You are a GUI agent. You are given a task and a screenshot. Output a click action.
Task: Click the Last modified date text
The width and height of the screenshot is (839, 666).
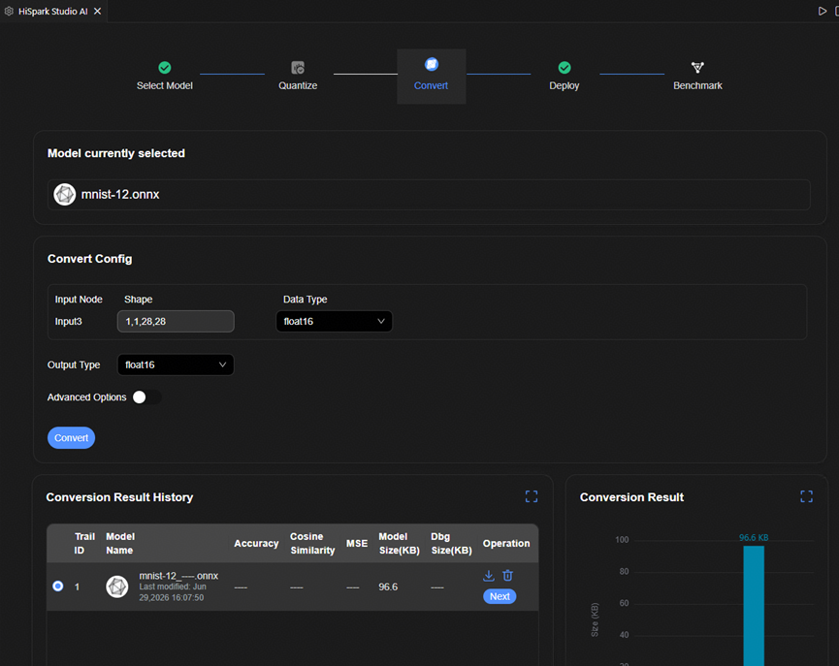click(x=173, y=592)
